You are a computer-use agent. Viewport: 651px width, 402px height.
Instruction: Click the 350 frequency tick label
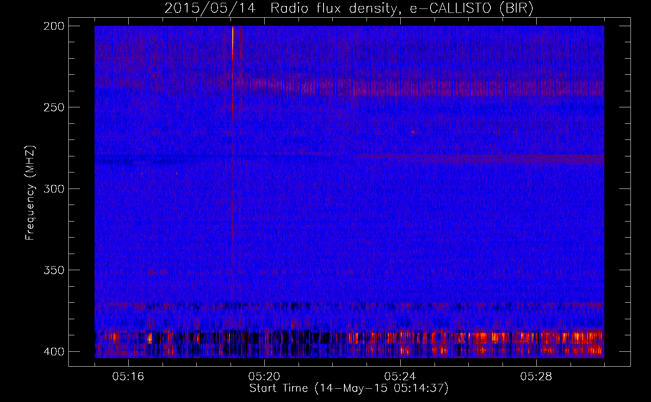click(x=54, y=270)
